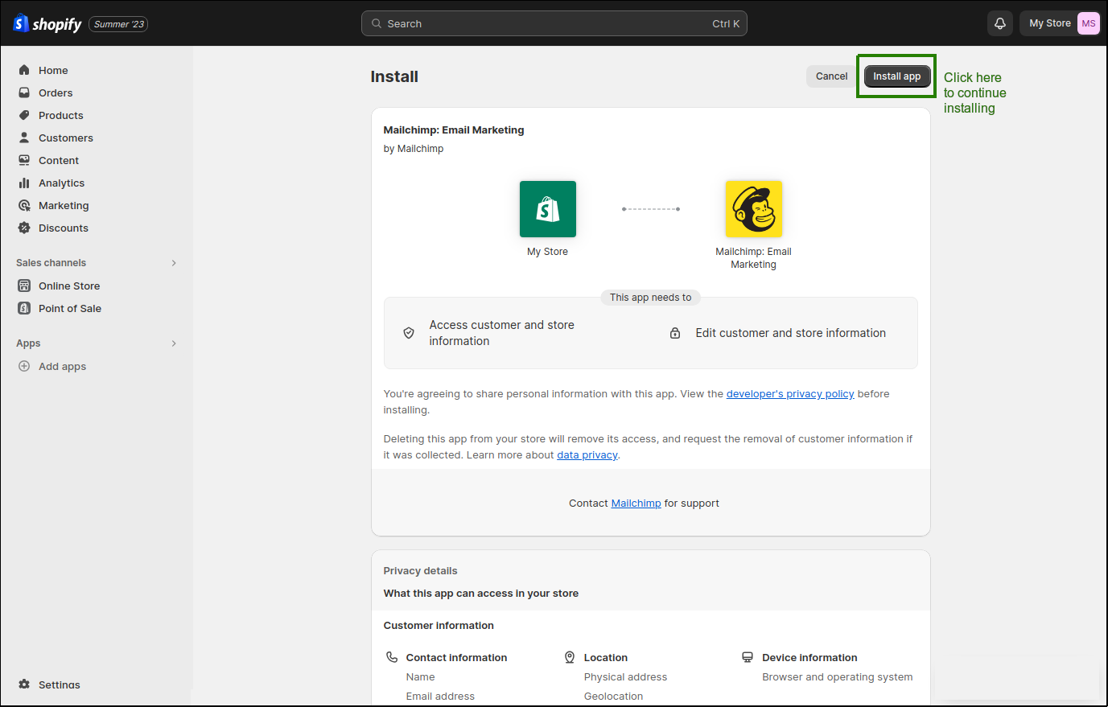Click the My Store Shopify bag thumbnail
Viewport: 1108px width, 707px height.
[x=548, y=209]
